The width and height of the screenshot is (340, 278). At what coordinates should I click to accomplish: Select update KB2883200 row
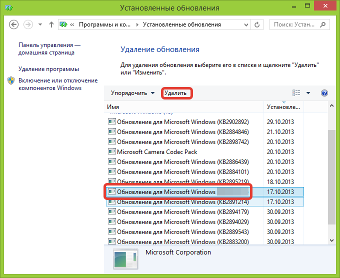(x=205, y=241)
